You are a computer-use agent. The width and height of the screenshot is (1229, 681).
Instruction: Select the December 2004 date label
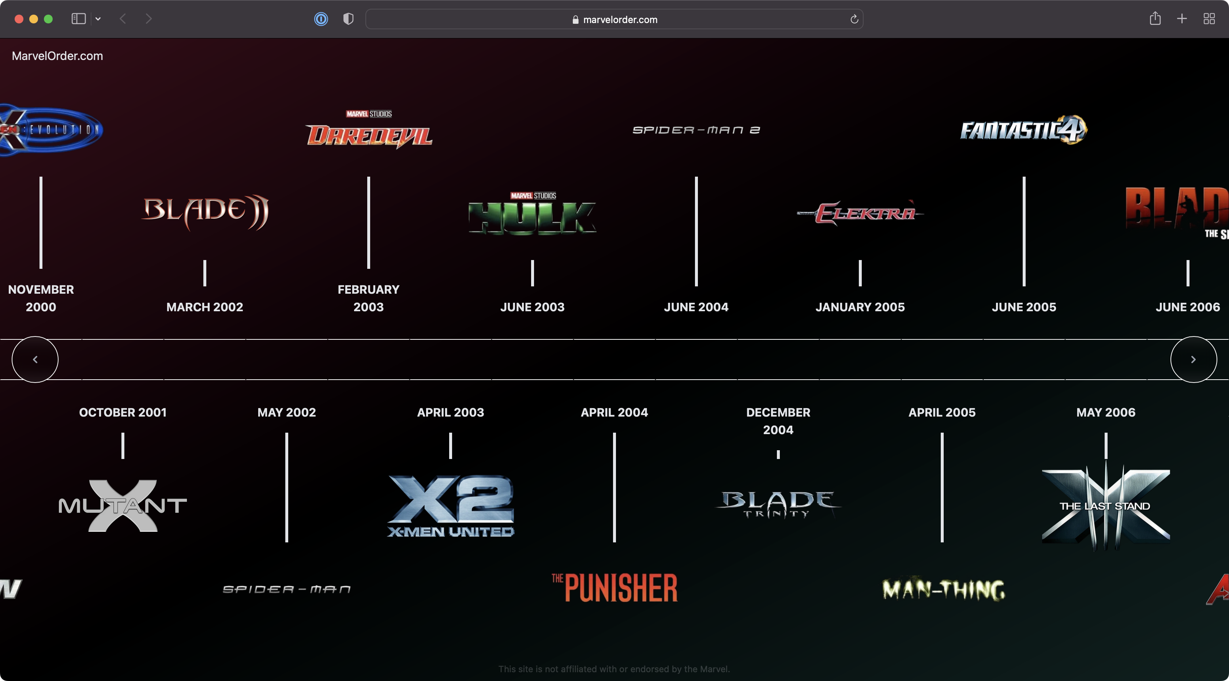tap(778, 421)
